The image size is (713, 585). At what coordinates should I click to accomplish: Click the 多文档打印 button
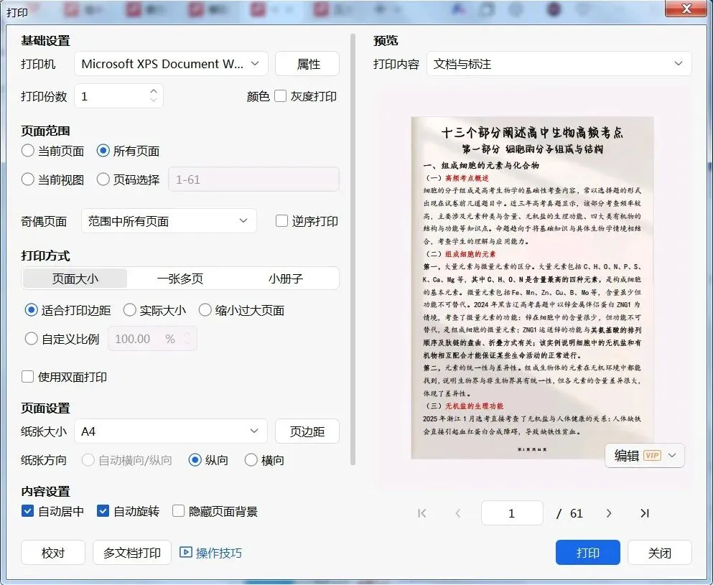[132, 552]
